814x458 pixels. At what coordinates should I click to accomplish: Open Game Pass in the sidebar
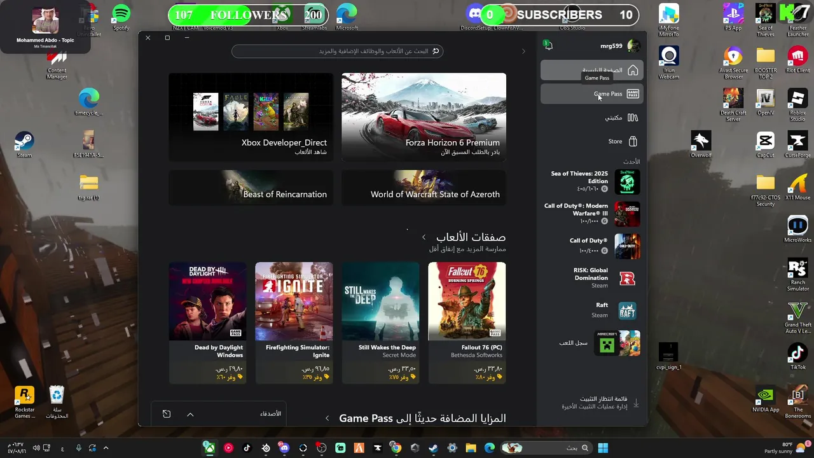[591, 94]
